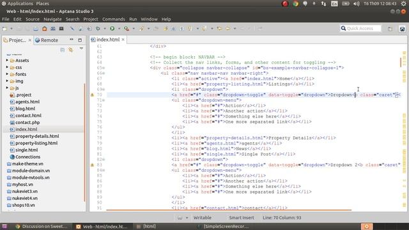Click the warning marker on line 83
The width and height of the screenshot is (409, 230).
click(92, 165)
